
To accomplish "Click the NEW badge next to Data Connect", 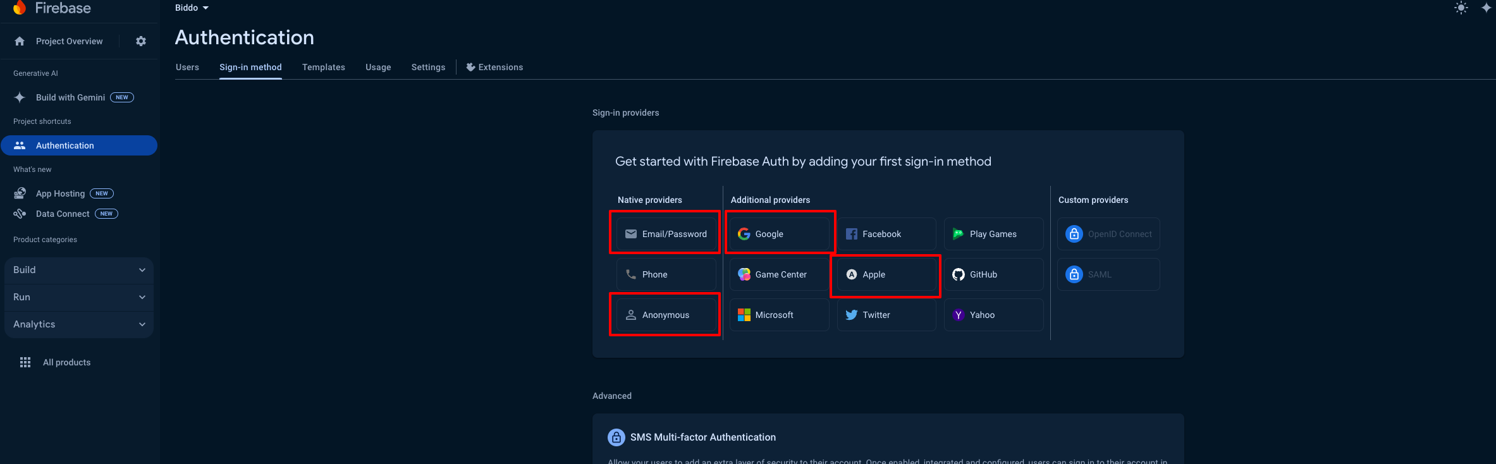I will (106, 214).
